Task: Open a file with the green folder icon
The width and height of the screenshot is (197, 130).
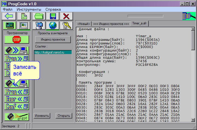Action: tap(39, 16)
